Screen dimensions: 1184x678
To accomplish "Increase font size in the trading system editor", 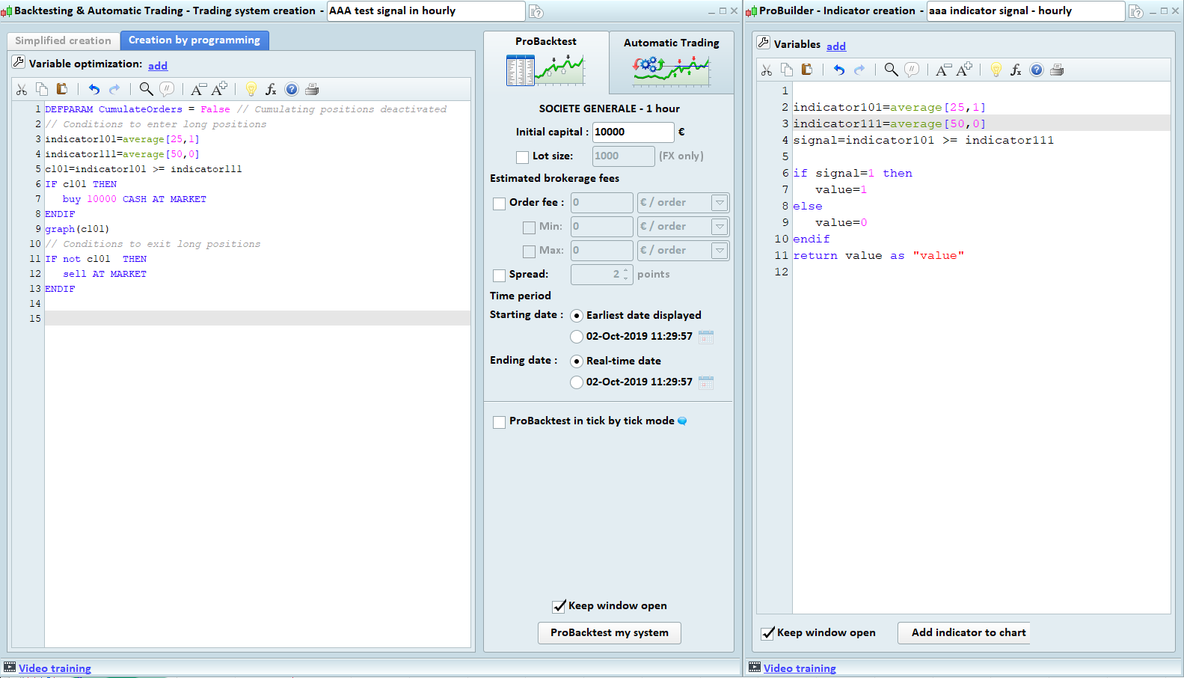I will coord(219,90).
